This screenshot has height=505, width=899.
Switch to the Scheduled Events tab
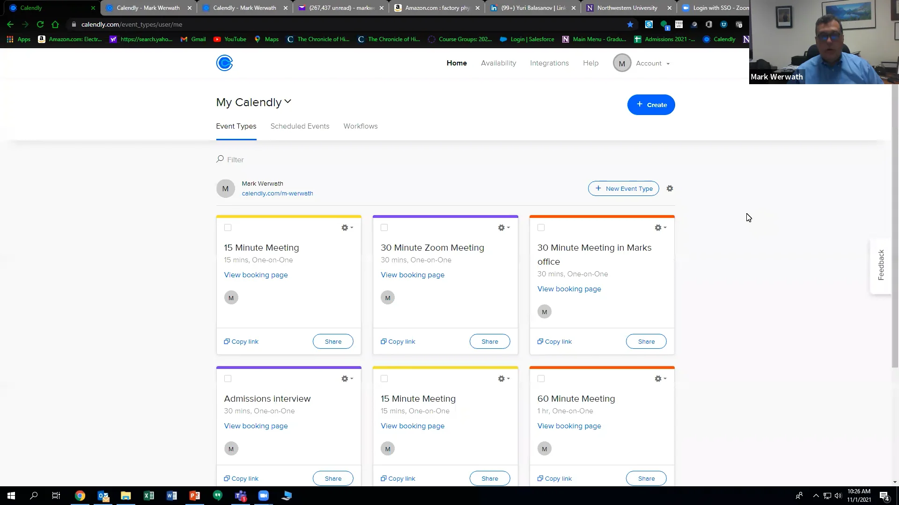300,126
